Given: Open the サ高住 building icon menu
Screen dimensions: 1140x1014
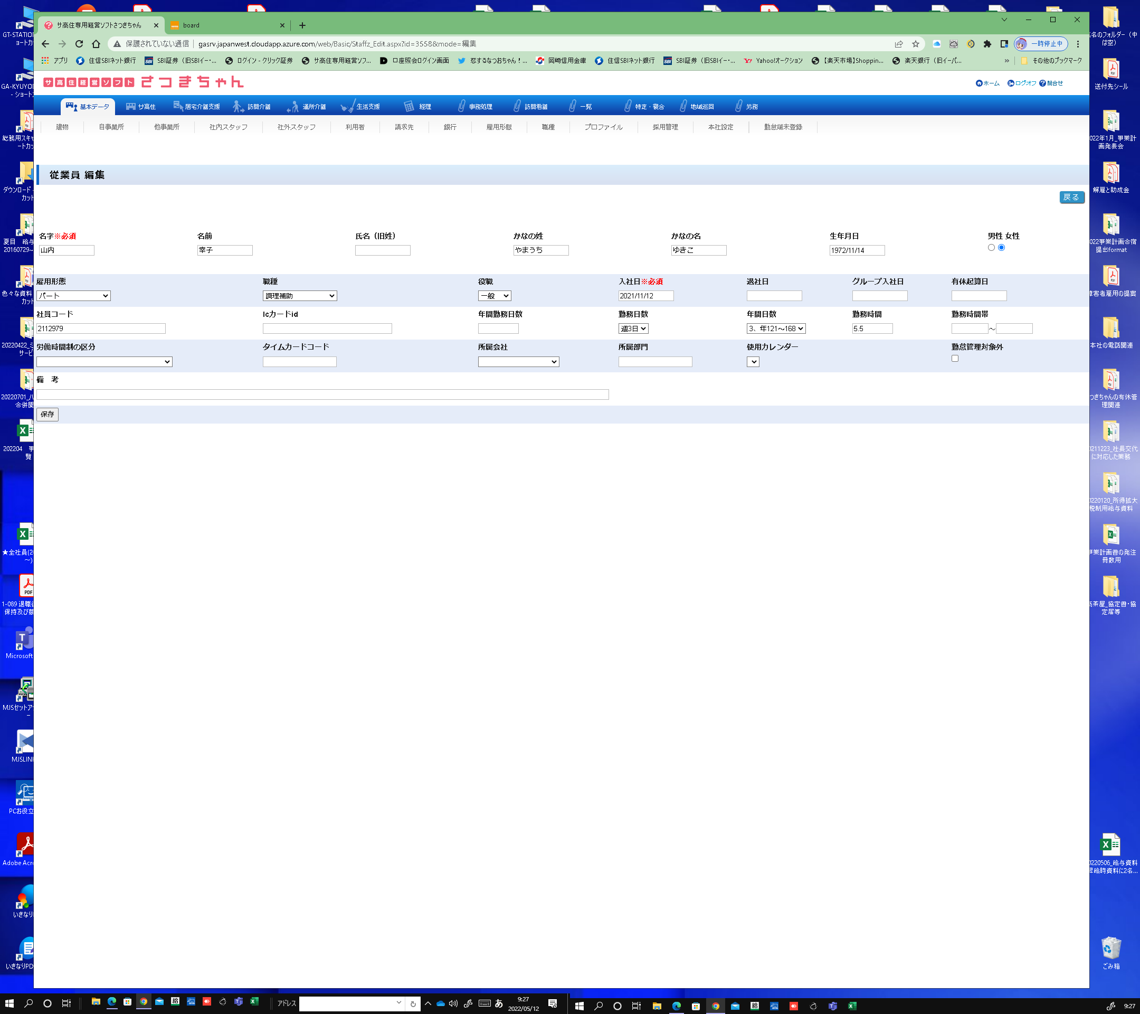Looking at the screenshot, I should [131, 106].
